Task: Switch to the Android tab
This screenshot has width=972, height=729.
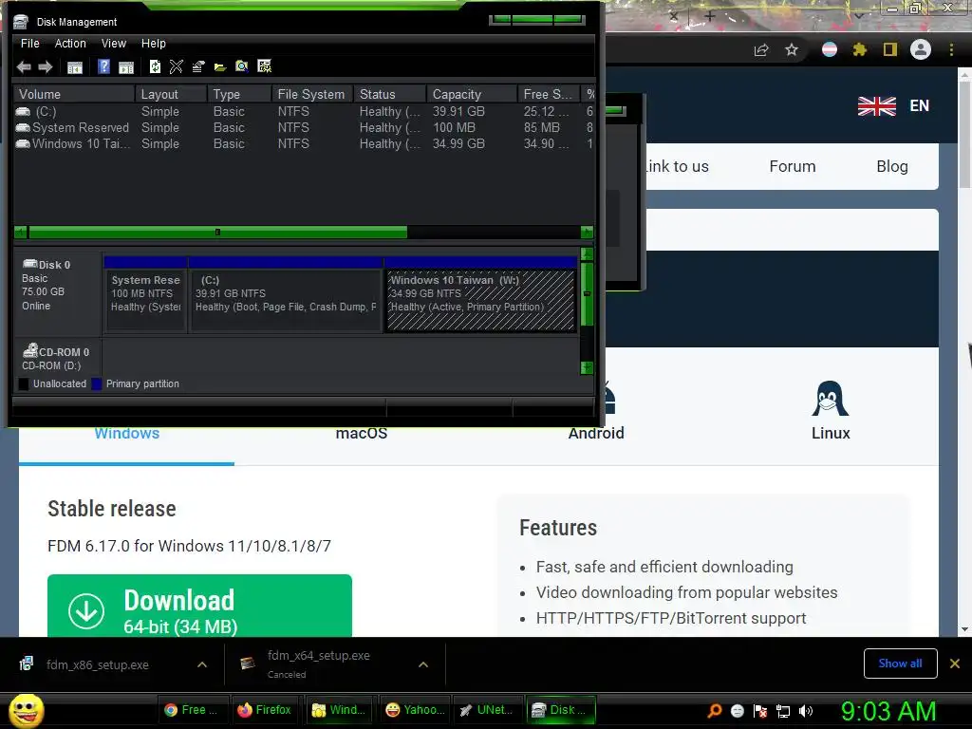Action: pyautogui.click(x=596, y=433)
